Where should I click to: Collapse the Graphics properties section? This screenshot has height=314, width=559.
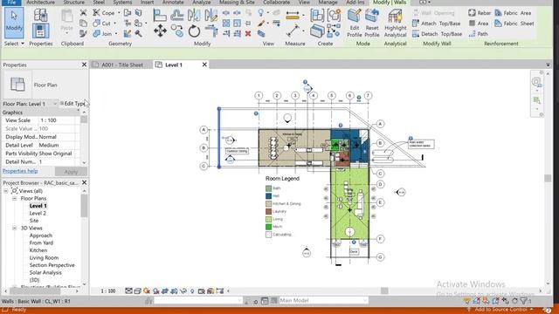point(79,112)
